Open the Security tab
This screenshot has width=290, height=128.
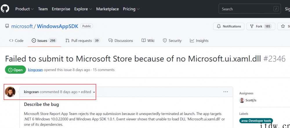[x=172, y=40]
